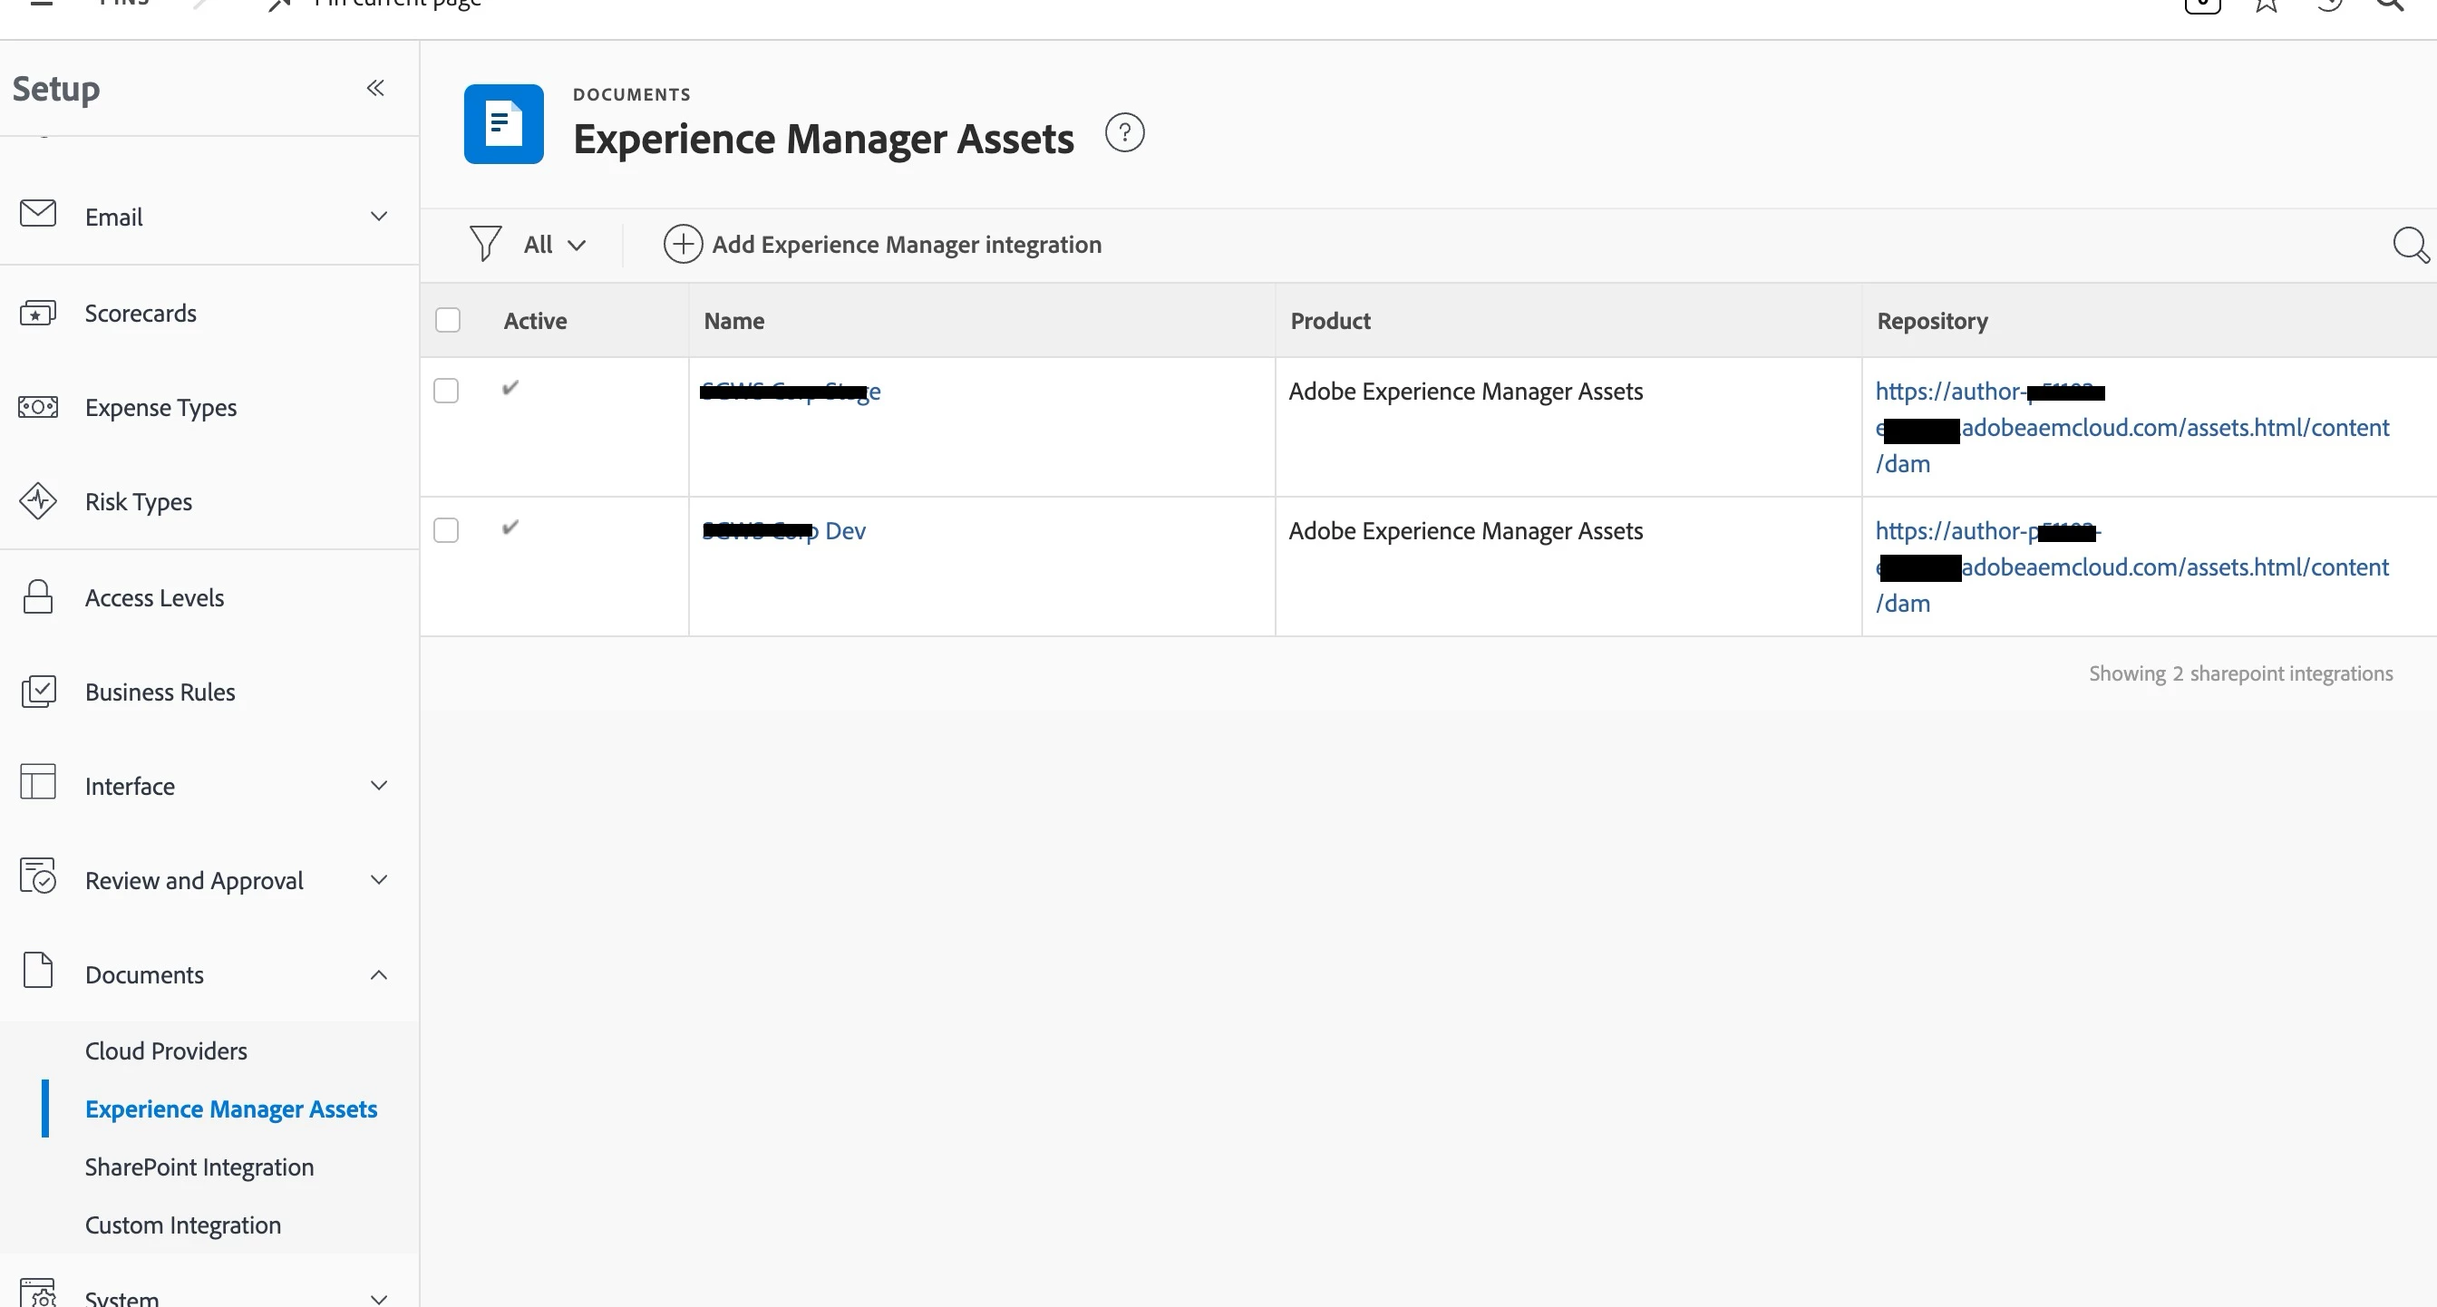Check the Stage integration row checkbox

pos(445,391)
